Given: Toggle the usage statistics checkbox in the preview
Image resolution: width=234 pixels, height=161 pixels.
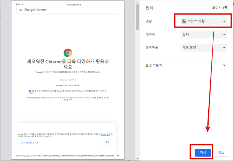Looking at the screenshot, I should point(30,91).
